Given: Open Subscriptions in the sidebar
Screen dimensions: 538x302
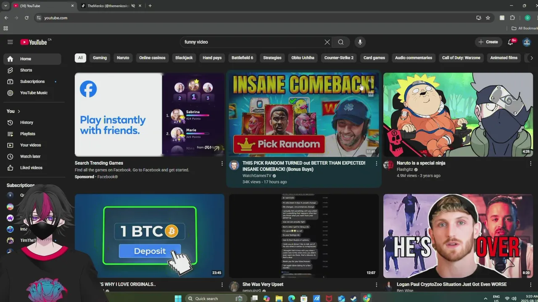Looking at the screenshot, I should click(x=32, y=81).
